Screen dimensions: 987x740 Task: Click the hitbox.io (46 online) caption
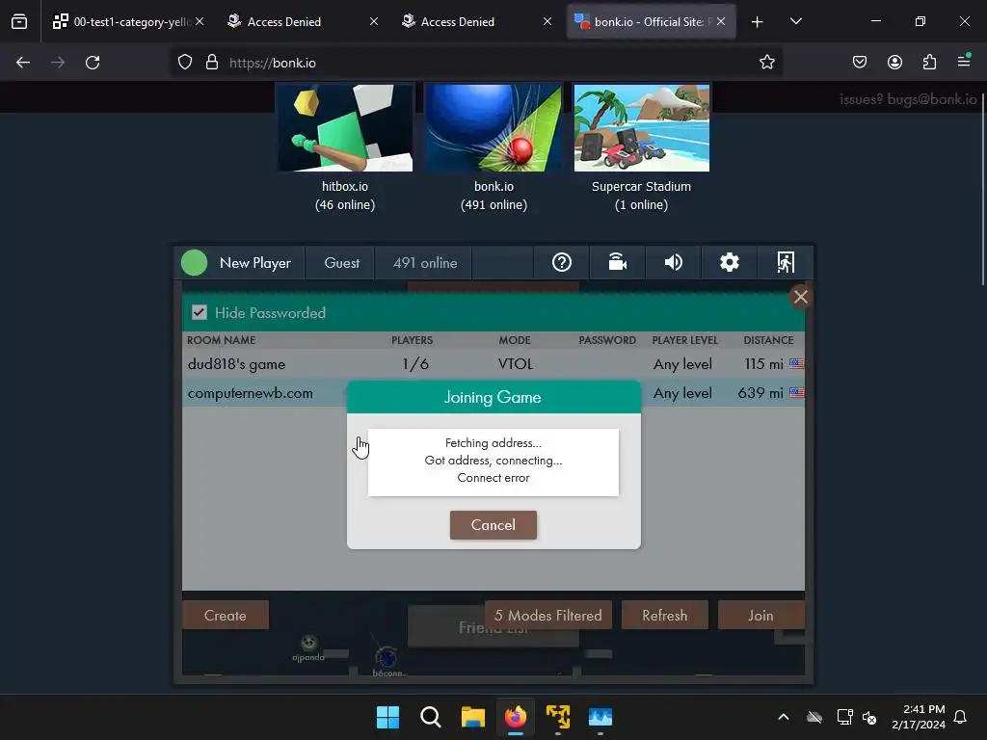click(345, 196)
